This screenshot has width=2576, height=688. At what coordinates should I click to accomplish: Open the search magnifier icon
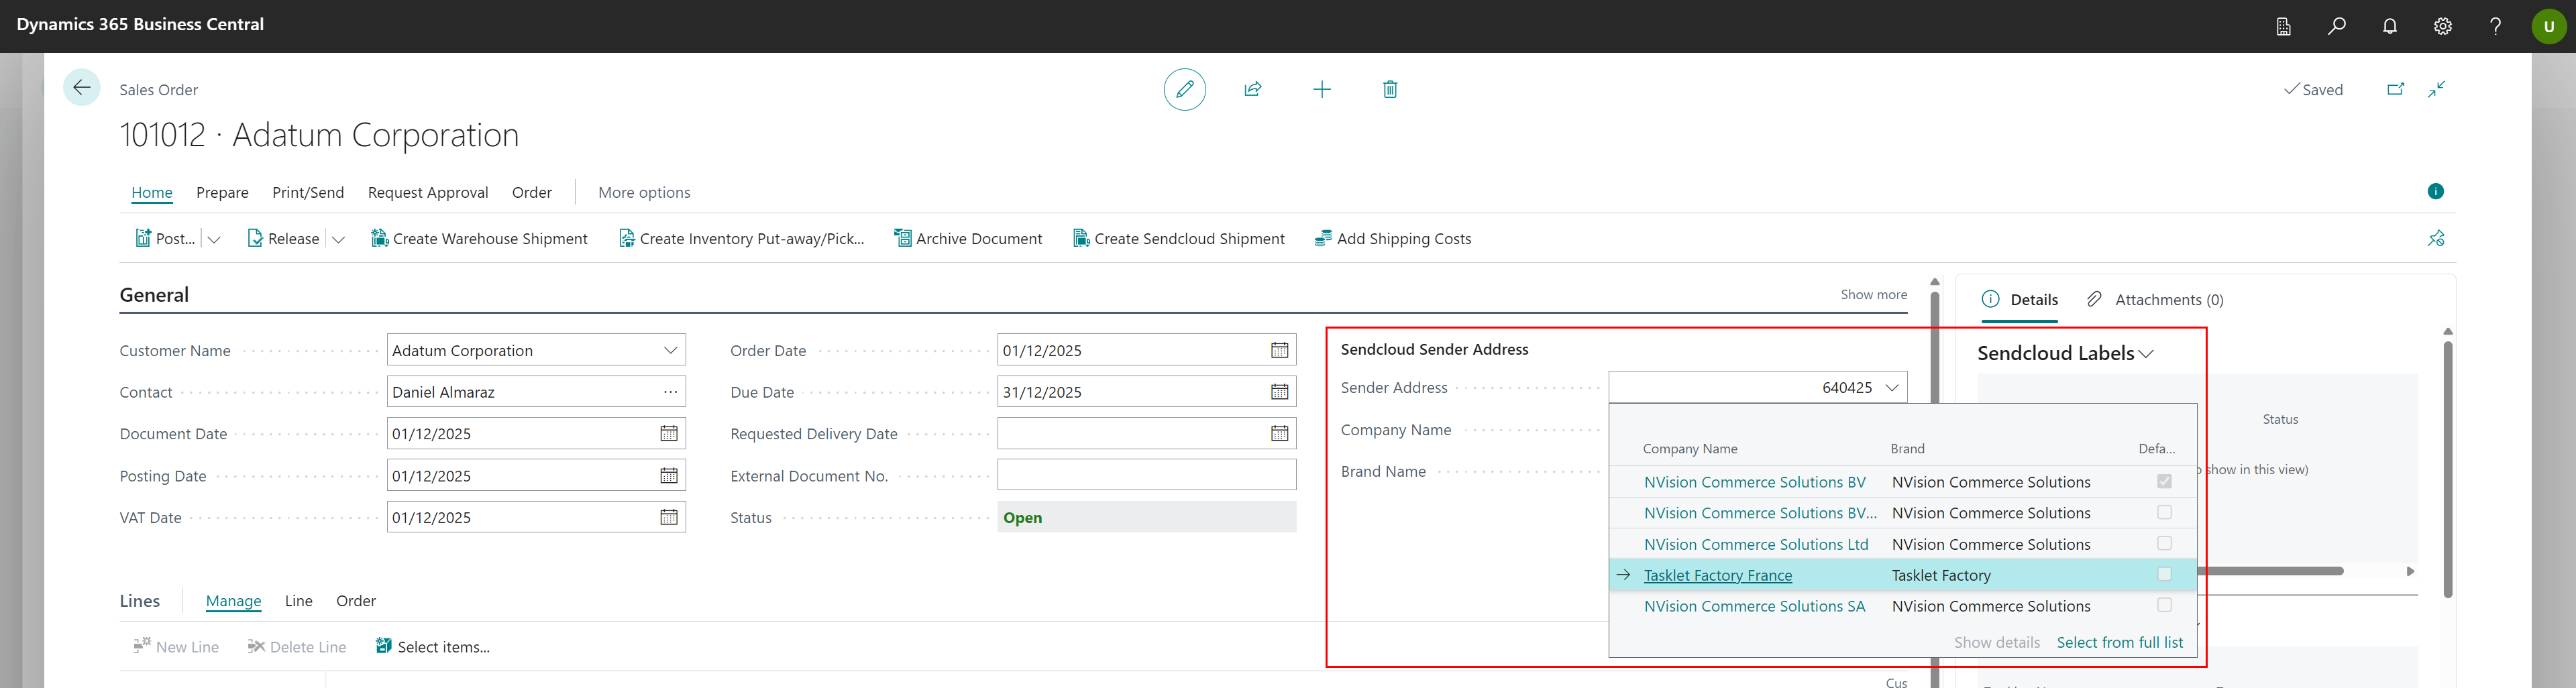2336,26
